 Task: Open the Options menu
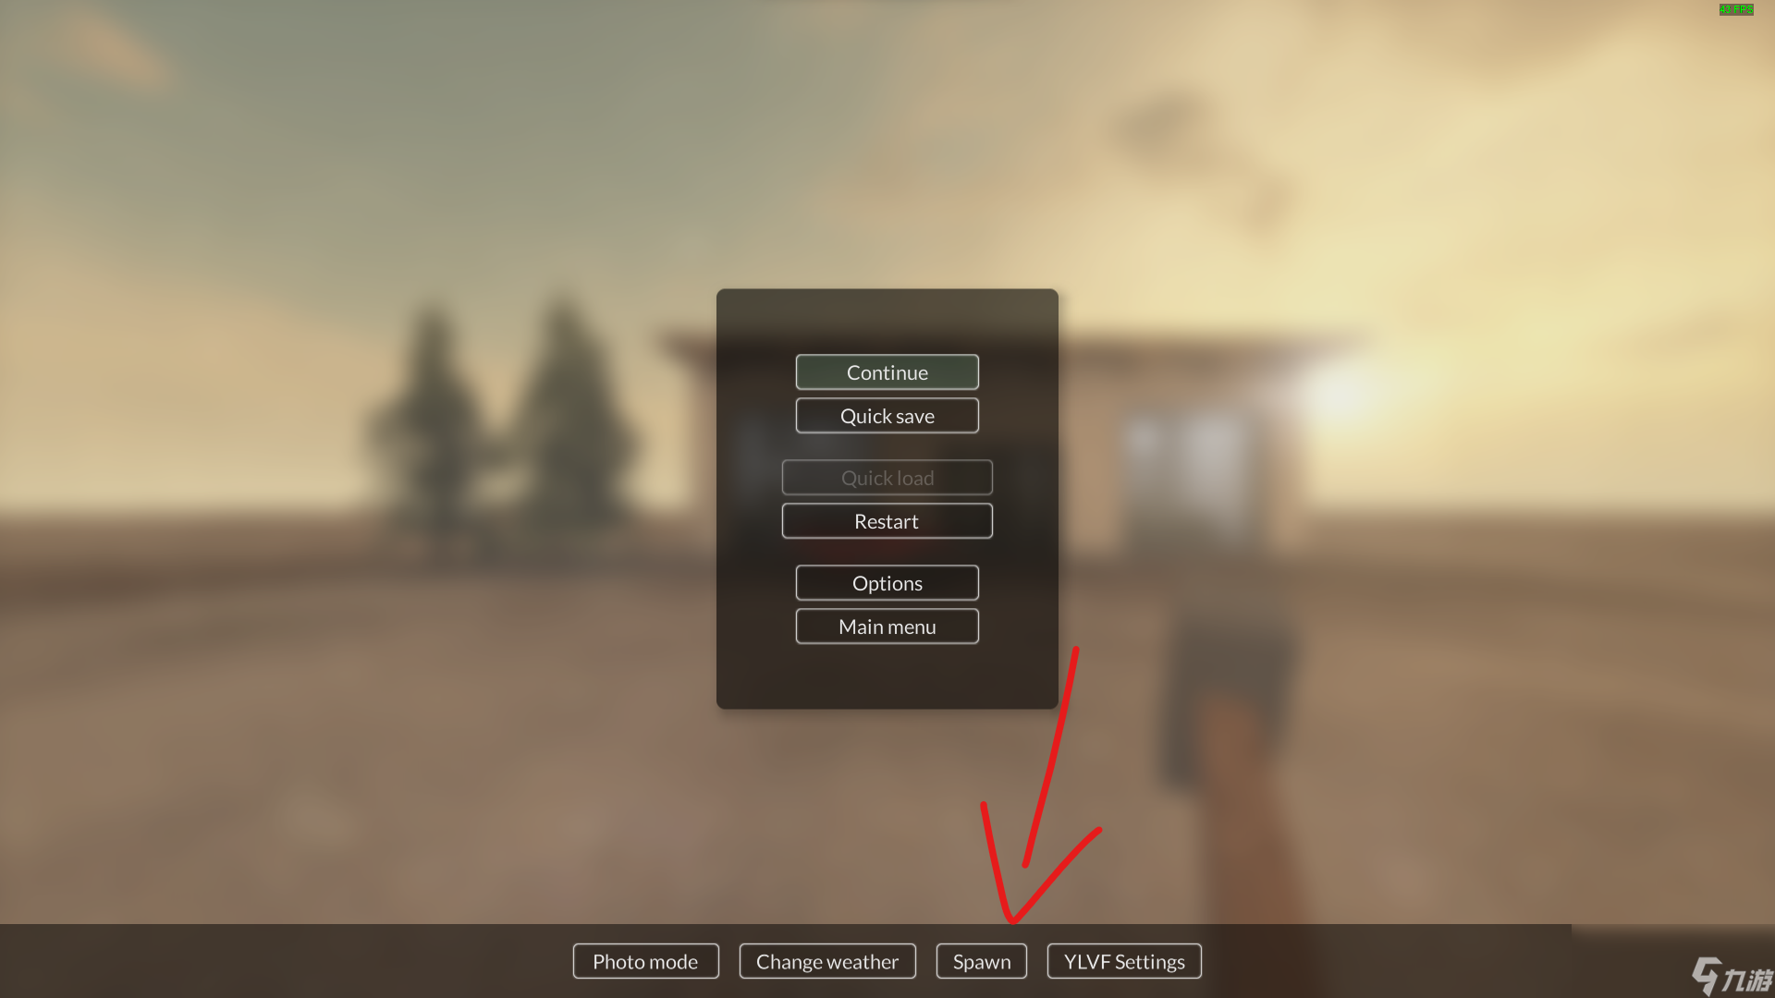(x=887, y=581)
